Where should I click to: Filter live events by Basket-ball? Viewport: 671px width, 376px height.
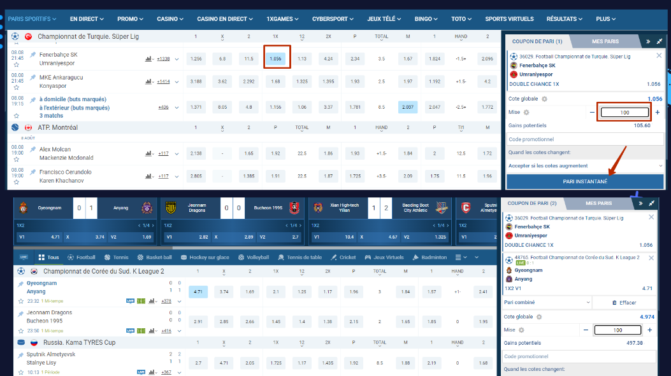pos(154,257)
